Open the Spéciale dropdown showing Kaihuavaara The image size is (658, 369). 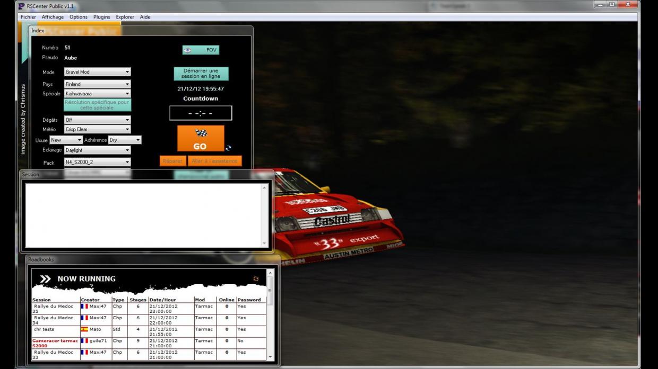point(97,94)
